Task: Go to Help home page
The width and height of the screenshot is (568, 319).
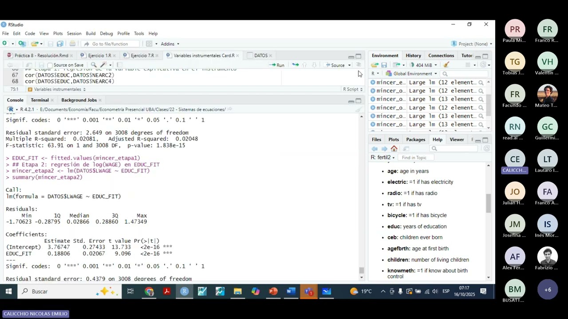Action: click(x=394, y=149)
